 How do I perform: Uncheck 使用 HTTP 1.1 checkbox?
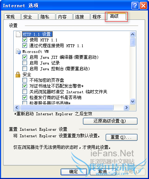[25, 40]
